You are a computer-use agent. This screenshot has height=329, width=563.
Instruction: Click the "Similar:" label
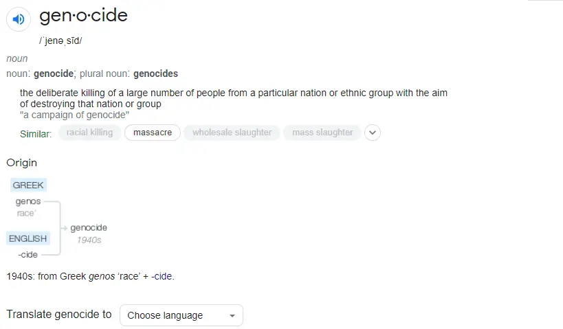[x=36, y=133]
